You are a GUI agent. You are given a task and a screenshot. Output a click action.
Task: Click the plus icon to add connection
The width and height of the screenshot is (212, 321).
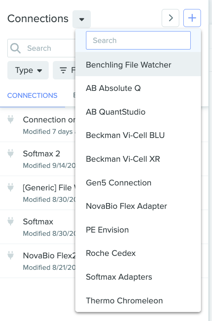[192, 18]
